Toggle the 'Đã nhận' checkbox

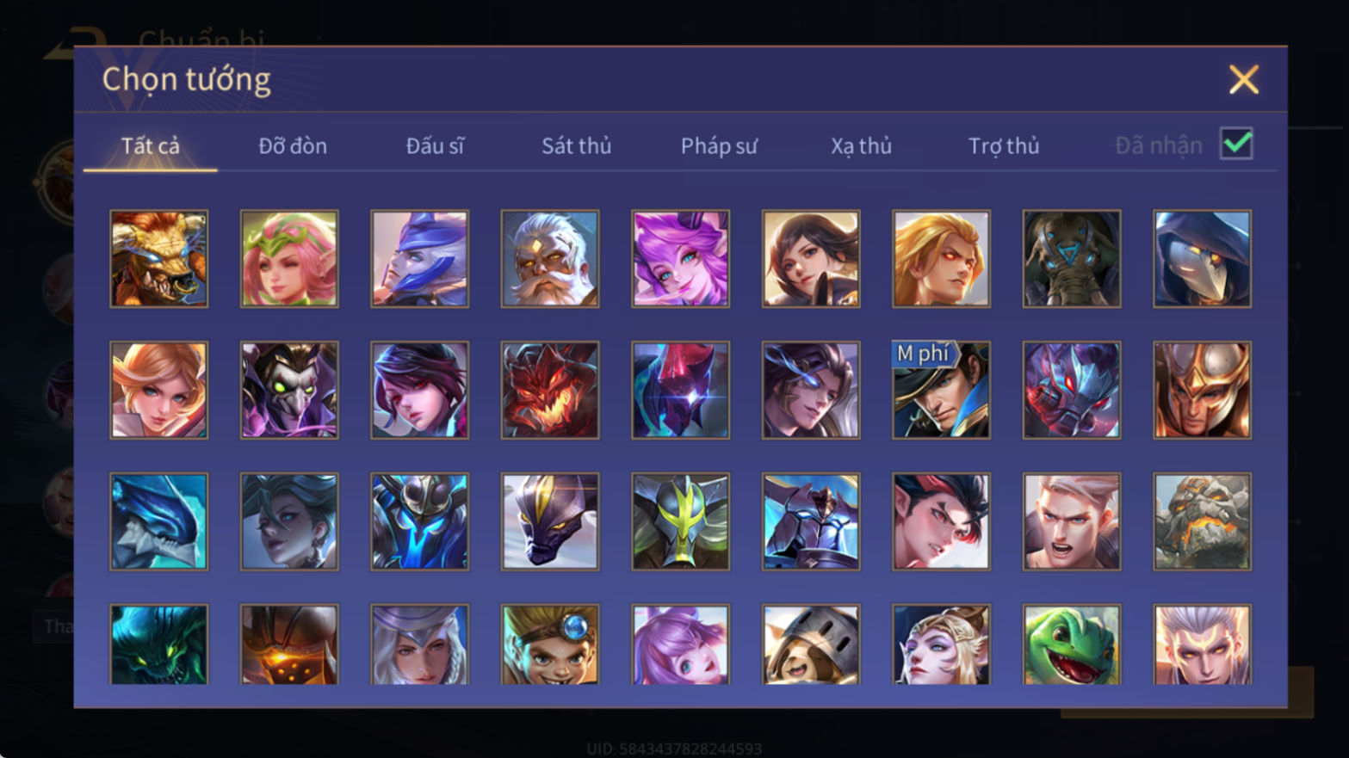pyautogui.click(x=1236, y=144)
